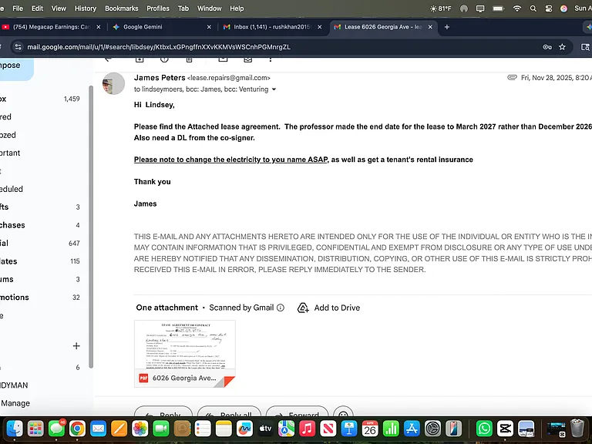Open the Profiles menu
The width and height of the screenshot is (592, 444).
point(158,8)
